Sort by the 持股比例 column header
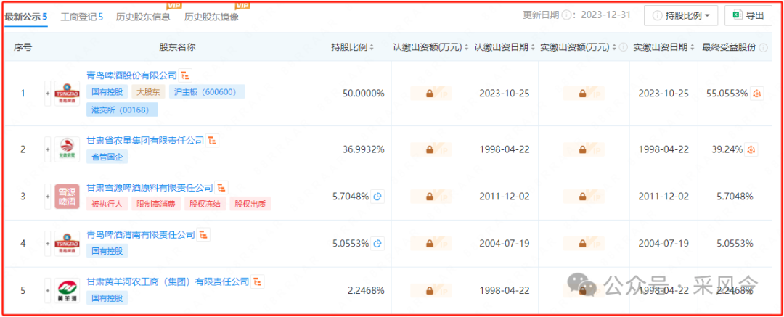This screenshot has width=784, height=317. pyautogui.click(x=352, y=47)
